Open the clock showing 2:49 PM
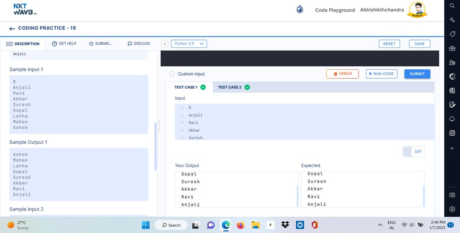The width and height of the screenshot is (460, 233). tap(437, 225)
